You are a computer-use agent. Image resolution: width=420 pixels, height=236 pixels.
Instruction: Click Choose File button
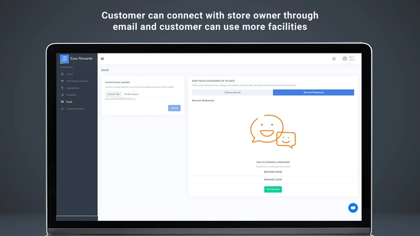pyautogui.click(x=113, y=94)
